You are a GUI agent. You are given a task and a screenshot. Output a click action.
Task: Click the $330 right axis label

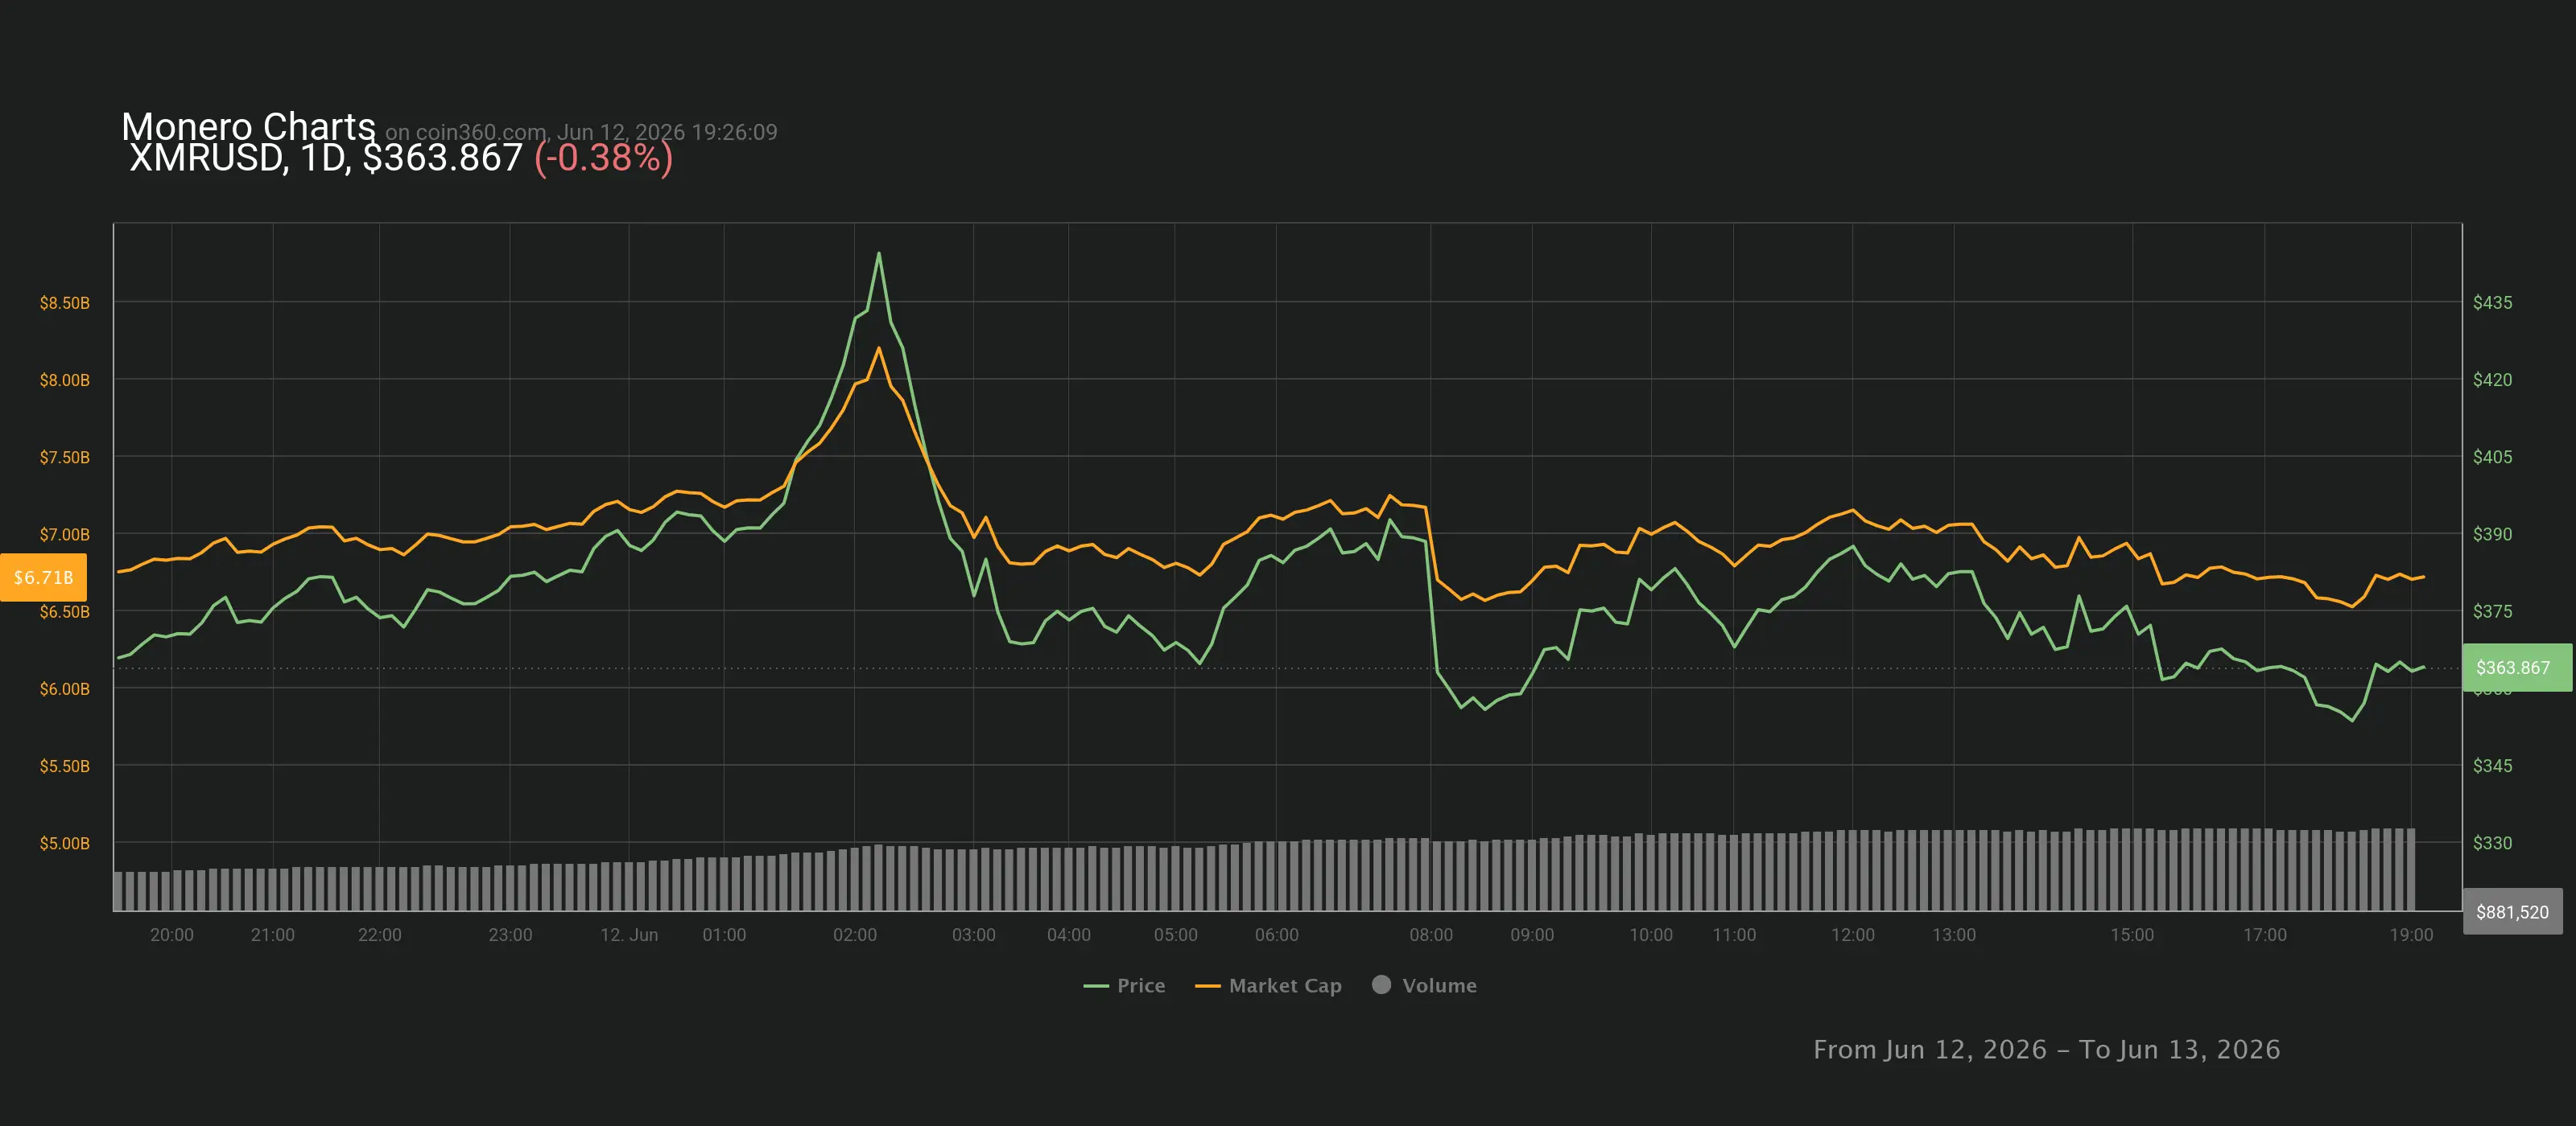[x=2492, y=843]
